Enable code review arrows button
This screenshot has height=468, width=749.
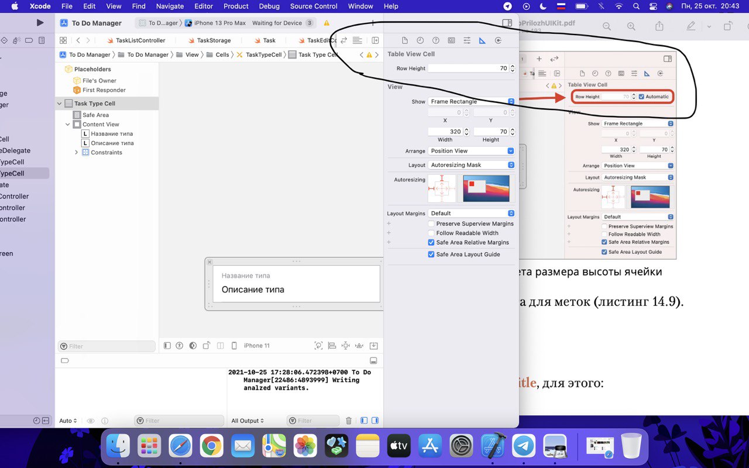(x=344, y=40)
